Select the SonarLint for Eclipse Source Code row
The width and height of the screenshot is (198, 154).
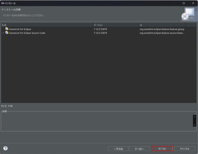tap(27, 33)
